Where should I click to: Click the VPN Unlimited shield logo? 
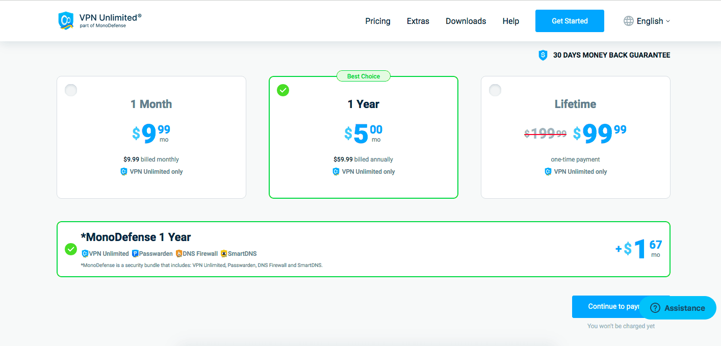point(66,20)
